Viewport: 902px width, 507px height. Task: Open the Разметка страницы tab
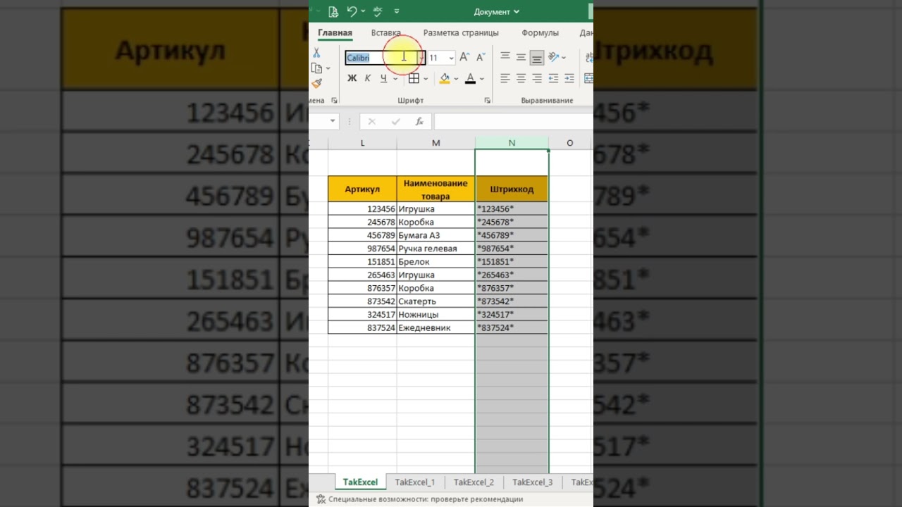[x=461, y=33]
